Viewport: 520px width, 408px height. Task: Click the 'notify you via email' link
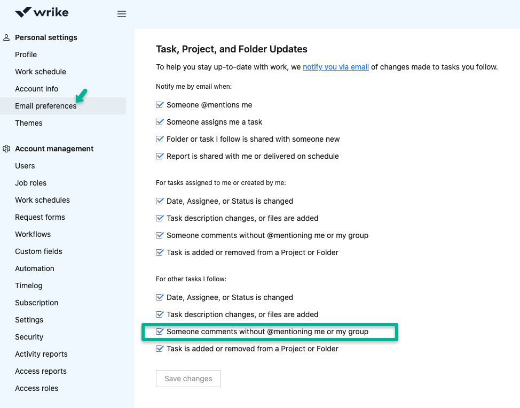(336, 67)
